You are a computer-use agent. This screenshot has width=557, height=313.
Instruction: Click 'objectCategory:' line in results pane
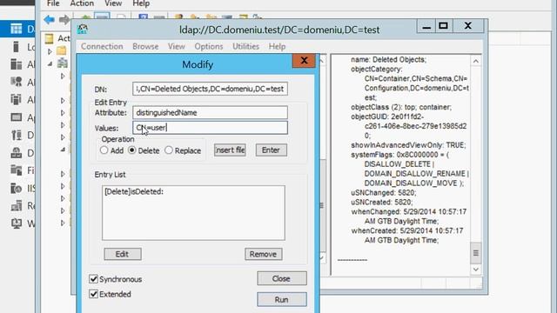click(x=377, y=70)
